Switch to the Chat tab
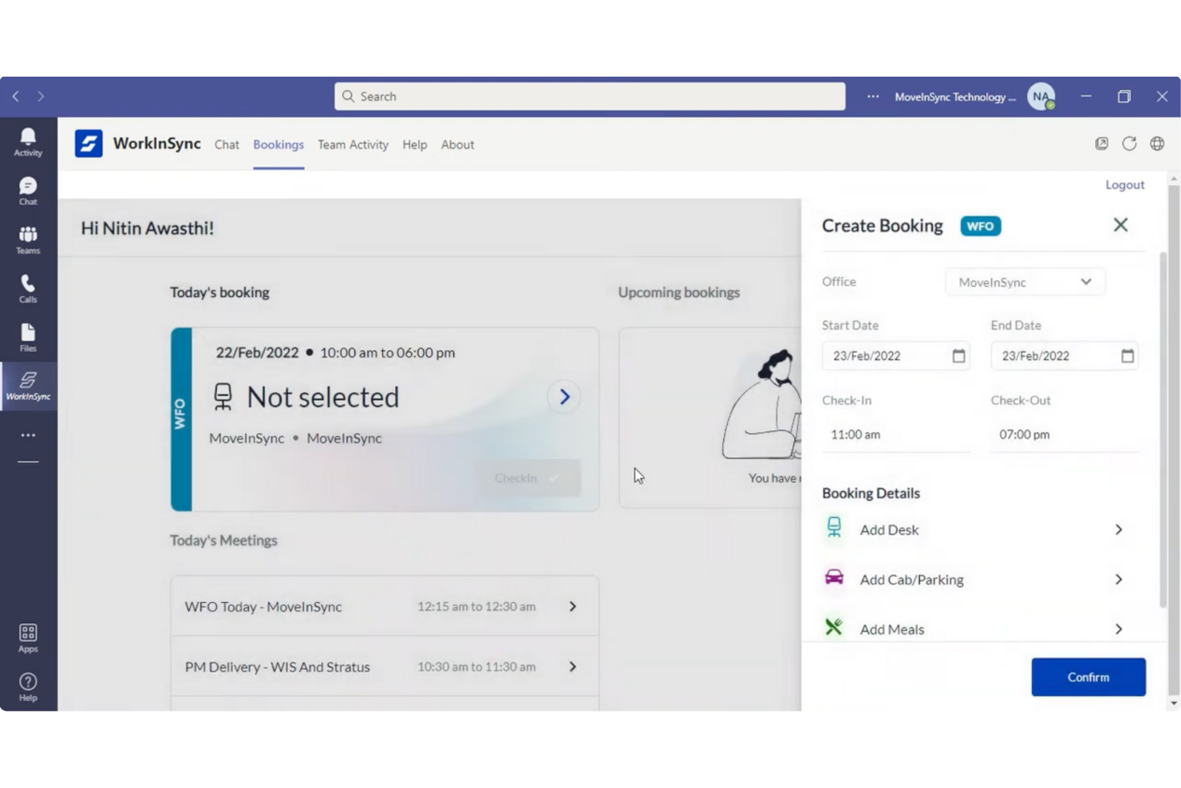The width and height of the screenshot is (1181, 788). coord(227,145)
